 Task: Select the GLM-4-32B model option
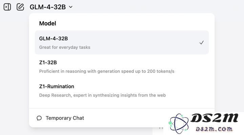tap(122, 42)
